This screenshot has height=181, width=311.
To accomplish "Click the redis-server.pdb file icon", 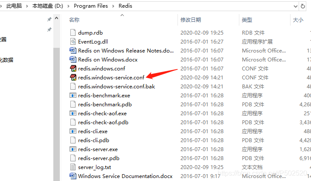I will (73, 158).
